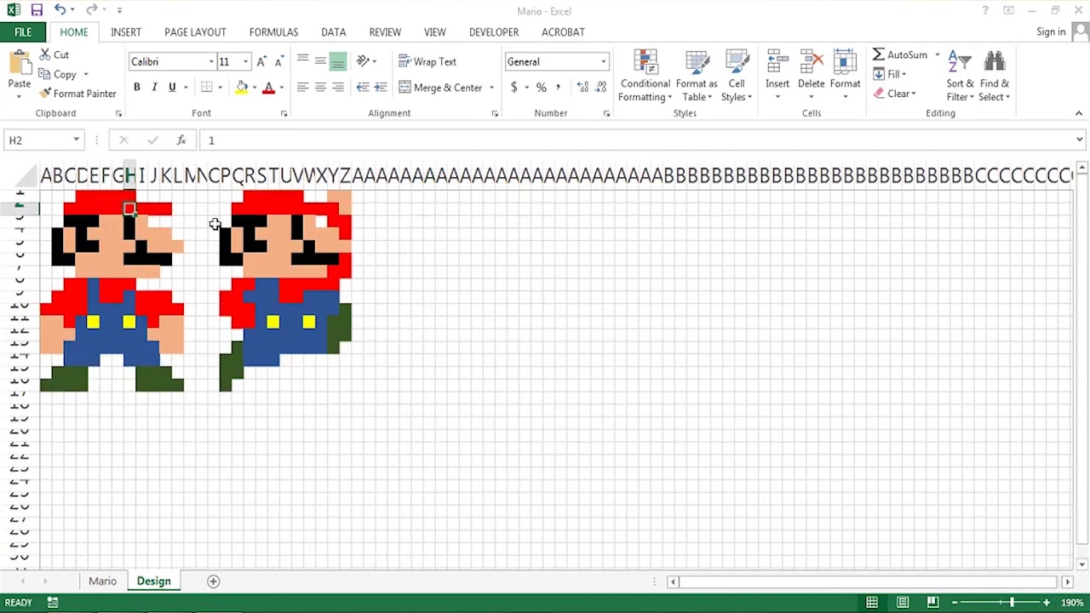
Task: Open the FILE tab
Action: [x=23, y=32]
